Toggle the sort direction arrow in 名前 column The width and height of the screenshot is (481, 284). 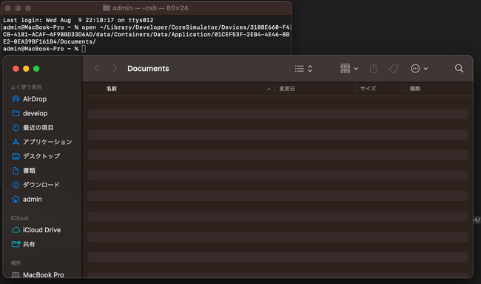[x=269, y=89]
